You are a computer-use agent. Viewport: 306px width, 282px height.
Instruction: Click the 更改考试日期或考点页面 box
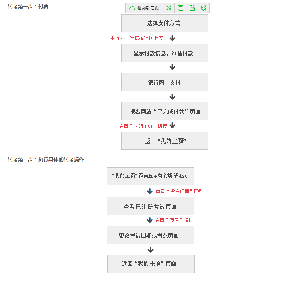(150, 235)
